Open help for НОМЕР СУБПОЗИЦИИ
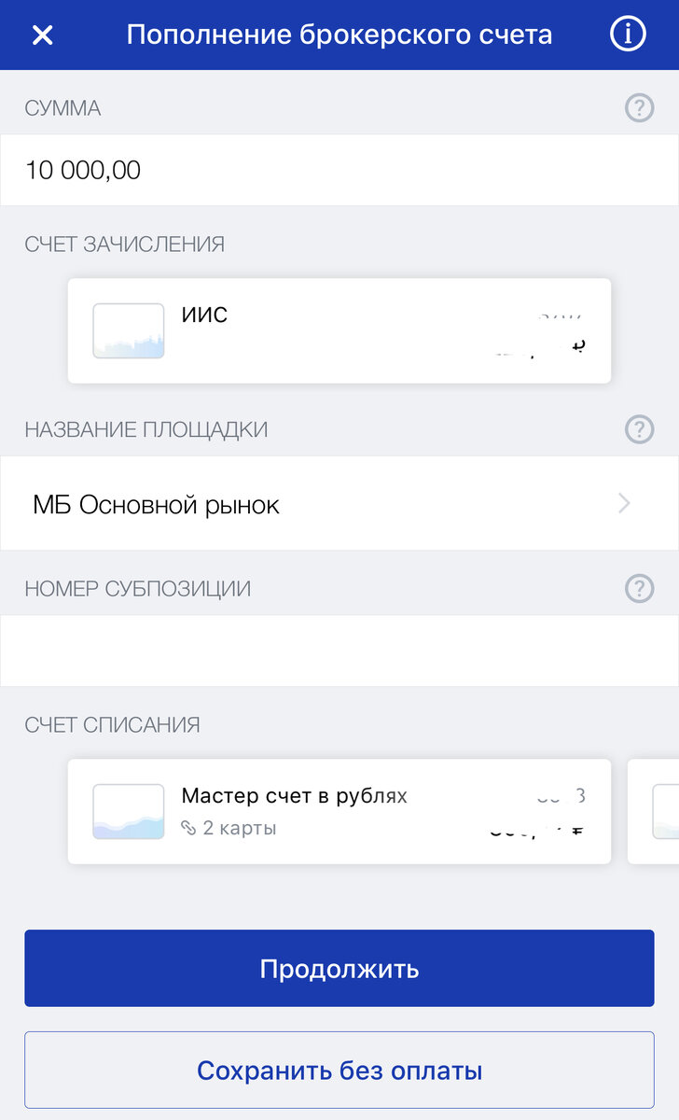The width and height of the screenshot is (679, 1120). 639,588
